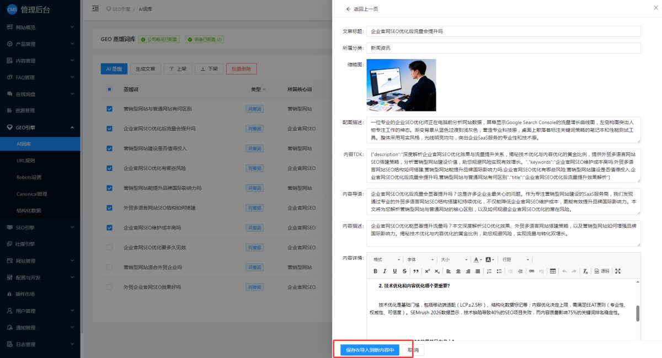
Task: Insert a block quote in editor
Action: point(416,271)
